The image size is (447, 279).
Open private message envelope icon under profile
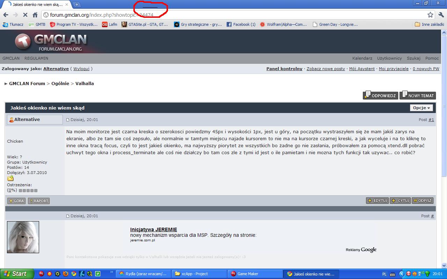[10, 179]
